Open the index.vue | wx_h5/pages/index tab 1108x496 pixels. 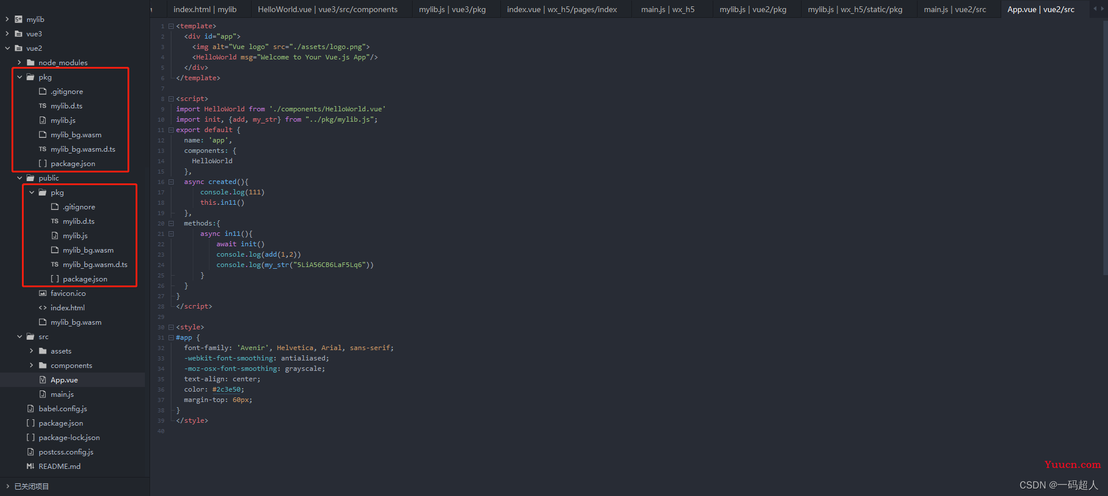pos(562,9)
